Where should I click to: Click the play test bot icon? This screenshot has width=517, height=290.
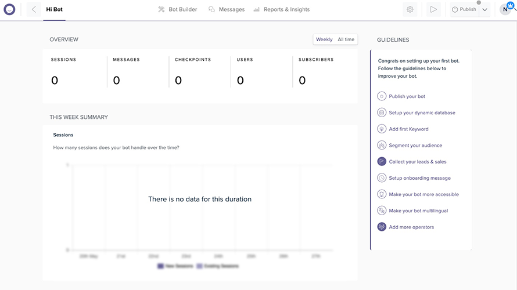(433, 9)
